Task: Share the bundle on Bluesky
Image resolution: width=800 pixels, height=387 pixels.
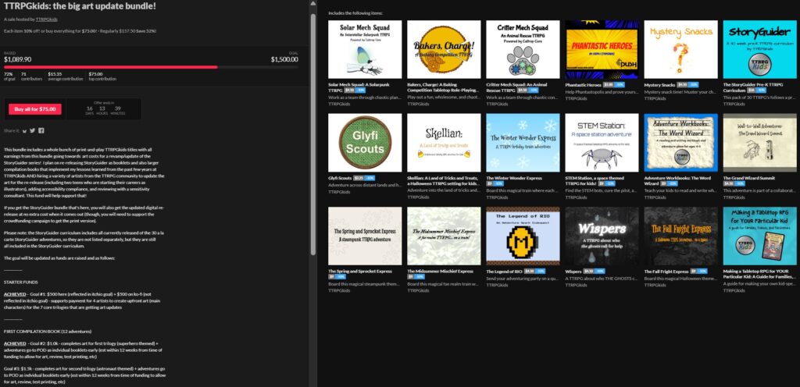Action: point(24,131)
